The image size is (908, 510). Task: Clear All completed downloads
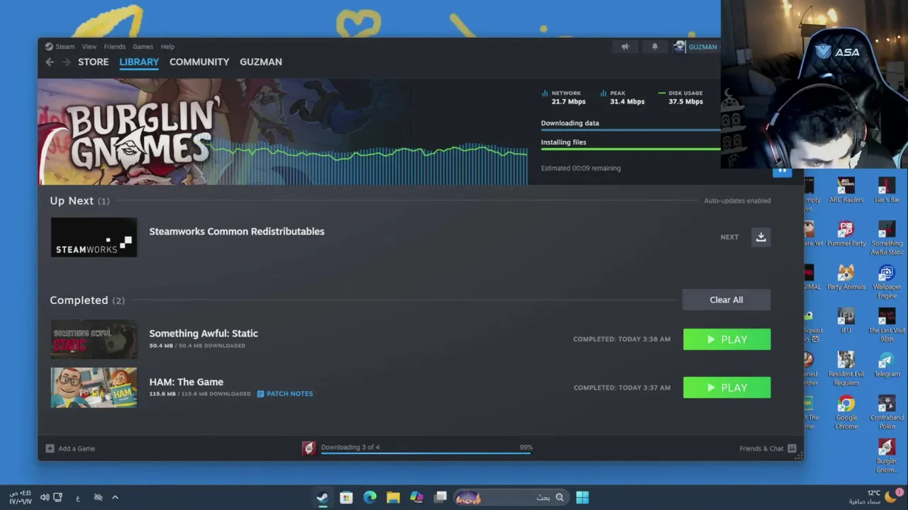(726, 300)
